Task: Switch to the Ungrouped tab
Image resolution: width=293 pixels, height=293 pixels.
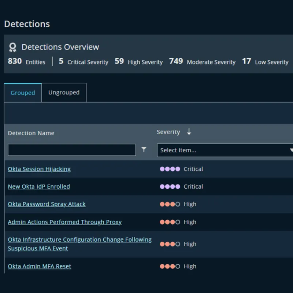Action: coord(64,93)
